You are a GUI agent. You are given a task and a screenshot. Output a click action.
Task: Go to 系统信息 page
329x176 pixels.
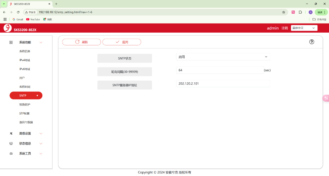pyautogui.click(x=25, y=51)
